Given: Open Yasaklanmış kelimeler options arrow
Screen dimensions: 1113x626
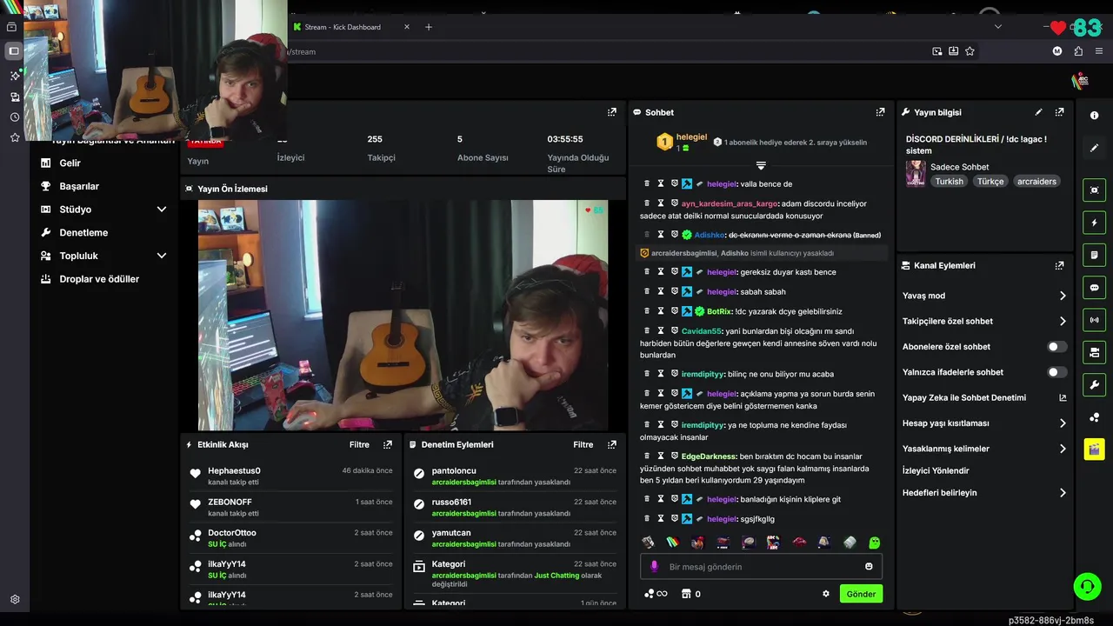Looking at the screenshot, I should 1063,449.
